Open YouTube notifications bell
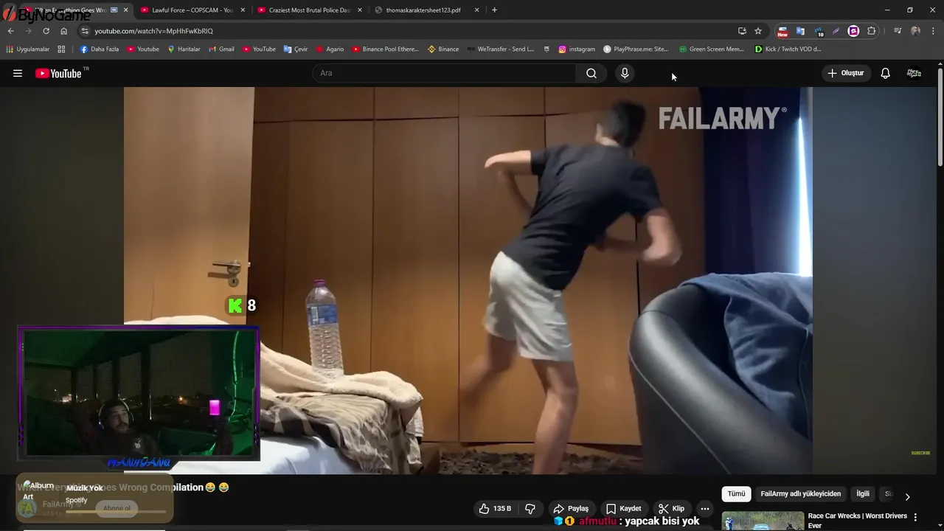Viewport: 944px width, 531px height. coord(885,73)
